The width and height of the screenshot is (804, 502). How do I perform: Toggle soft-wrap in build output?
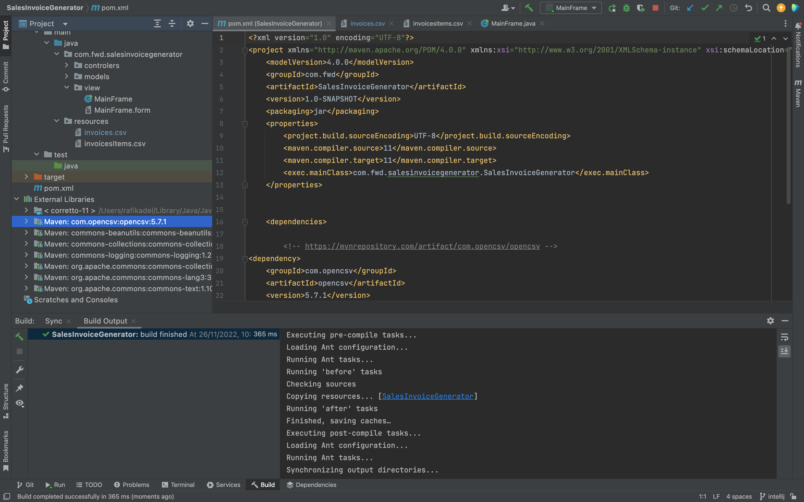pos(784,337)
